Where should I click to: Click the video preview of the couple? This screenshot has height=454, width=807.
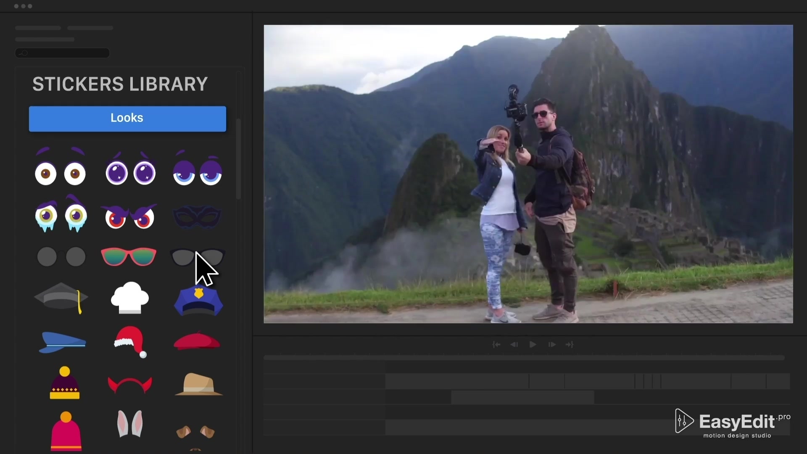pyautogui.click(x=528, y=174)
